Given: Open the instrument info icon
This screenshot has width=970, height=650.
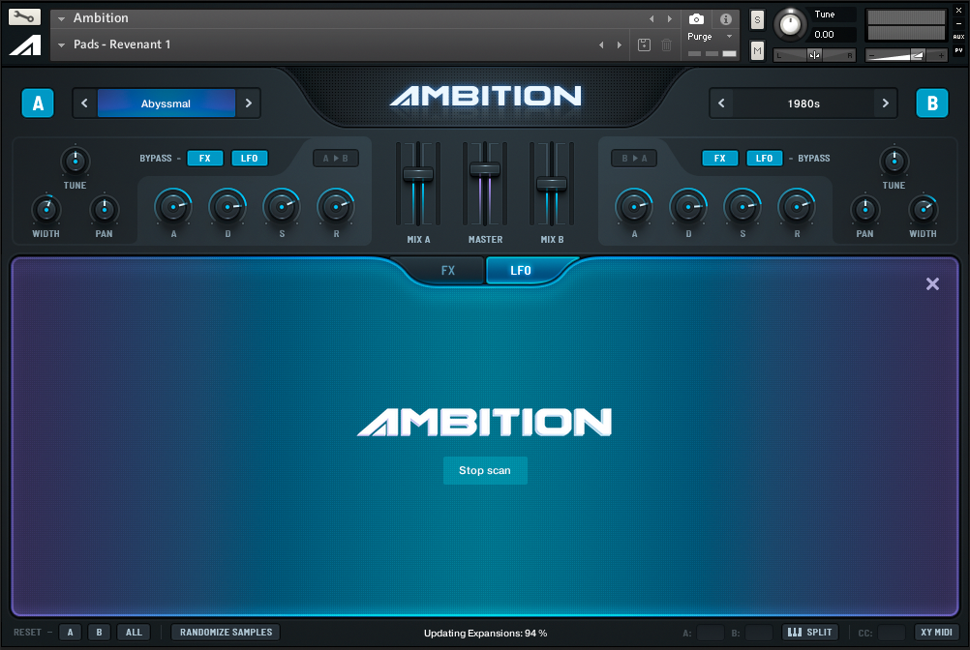Looking at the screenshot, I should [x=726, y=19].
